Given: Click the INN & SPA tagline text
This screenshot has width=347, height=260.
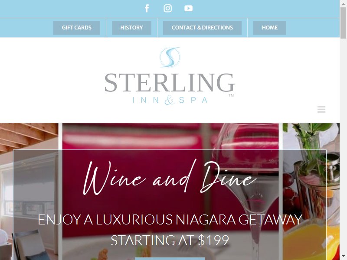Looking at the screenshot, I should tap(170, 100).
